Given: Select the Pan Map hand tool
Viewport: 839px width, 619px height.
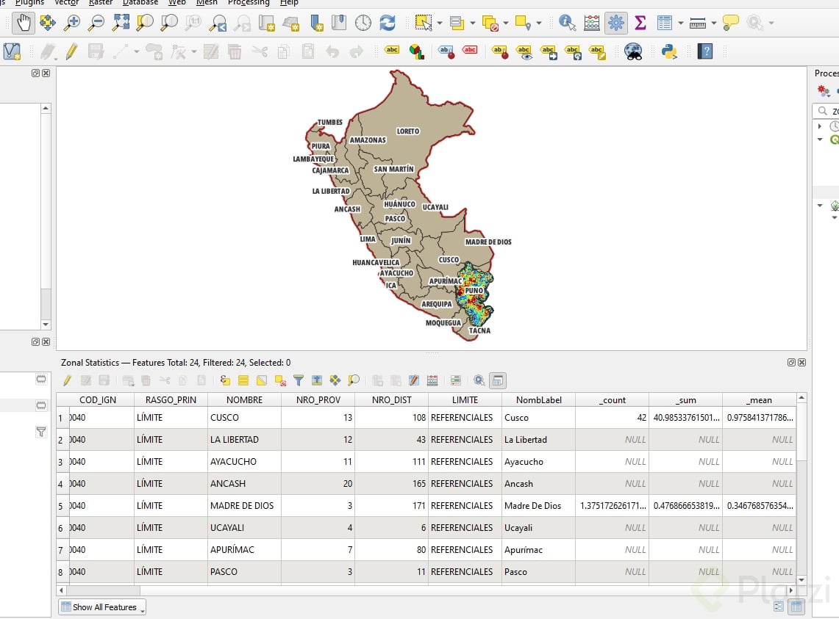Looking at the screenshot, I should (x=24, y=23).
